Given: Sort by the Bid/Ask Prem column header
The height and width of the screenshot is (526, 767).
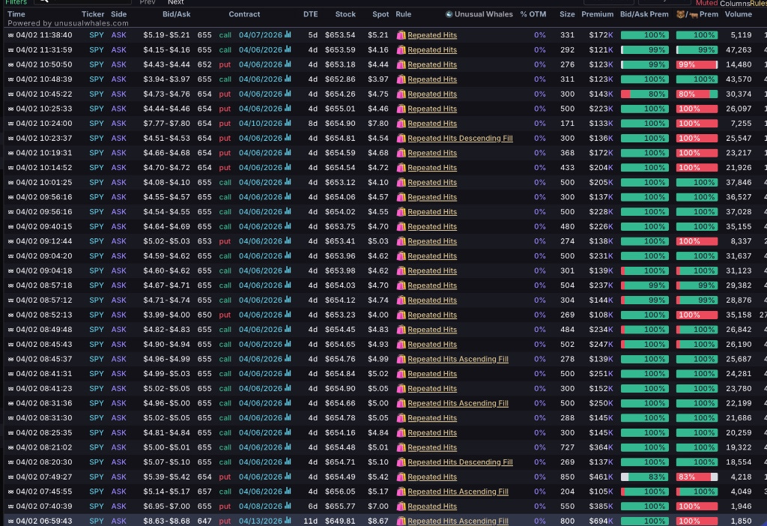Looking at the screenshot, I should click(x=644, y=14).
